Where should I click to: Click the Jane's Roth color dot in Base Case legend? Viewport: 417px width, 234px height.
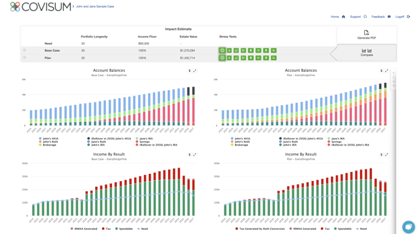click(x=89, y=142)
